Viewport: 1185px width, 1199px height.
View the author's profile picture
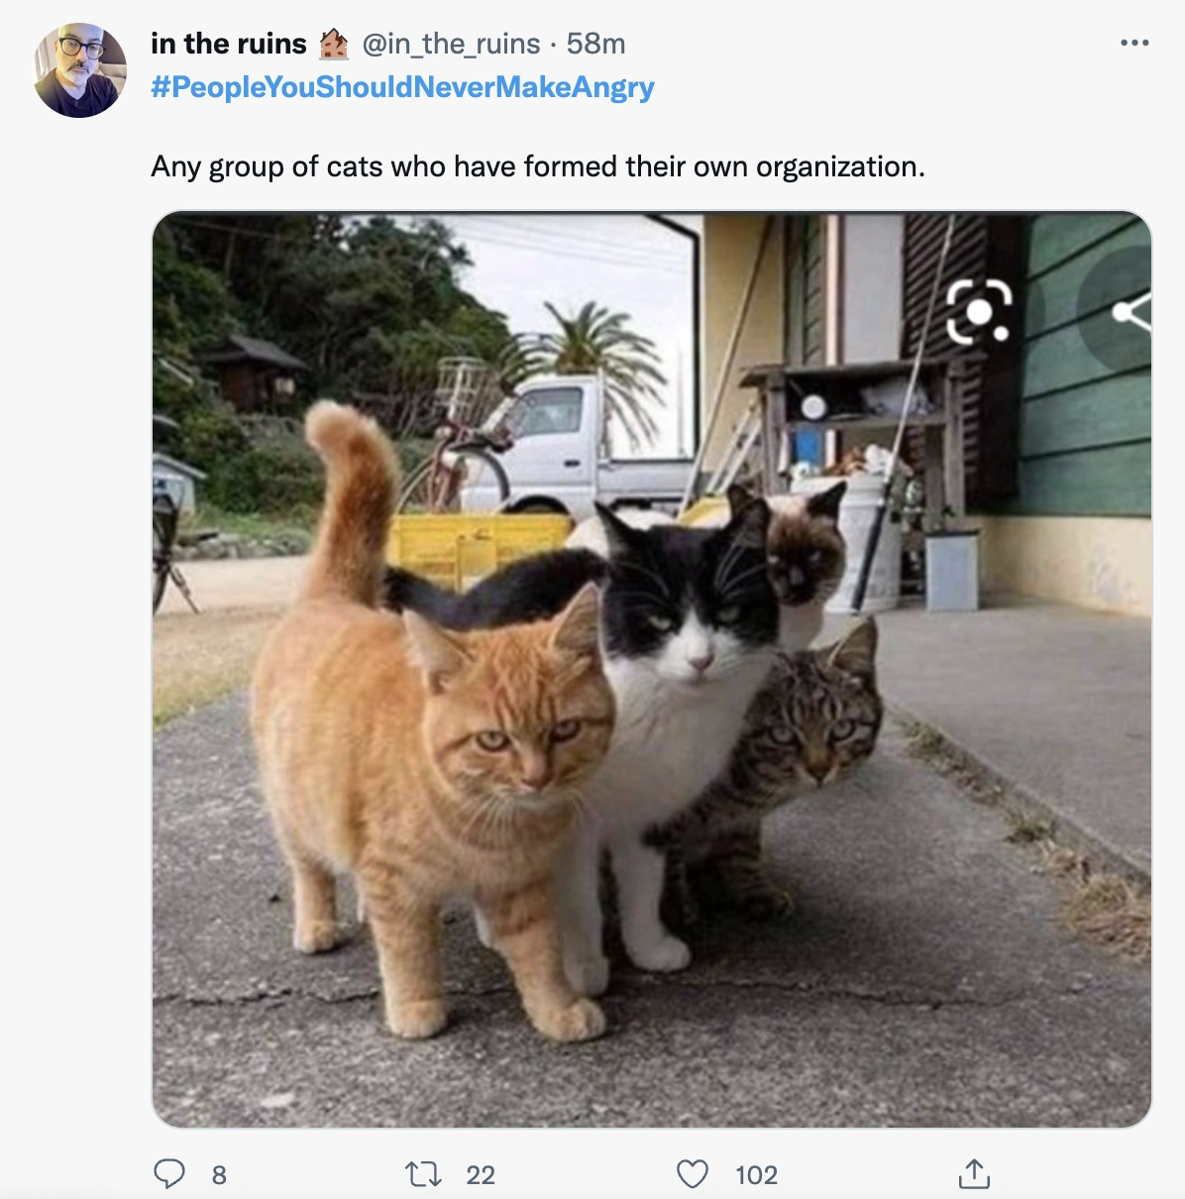tap(80, 70)
